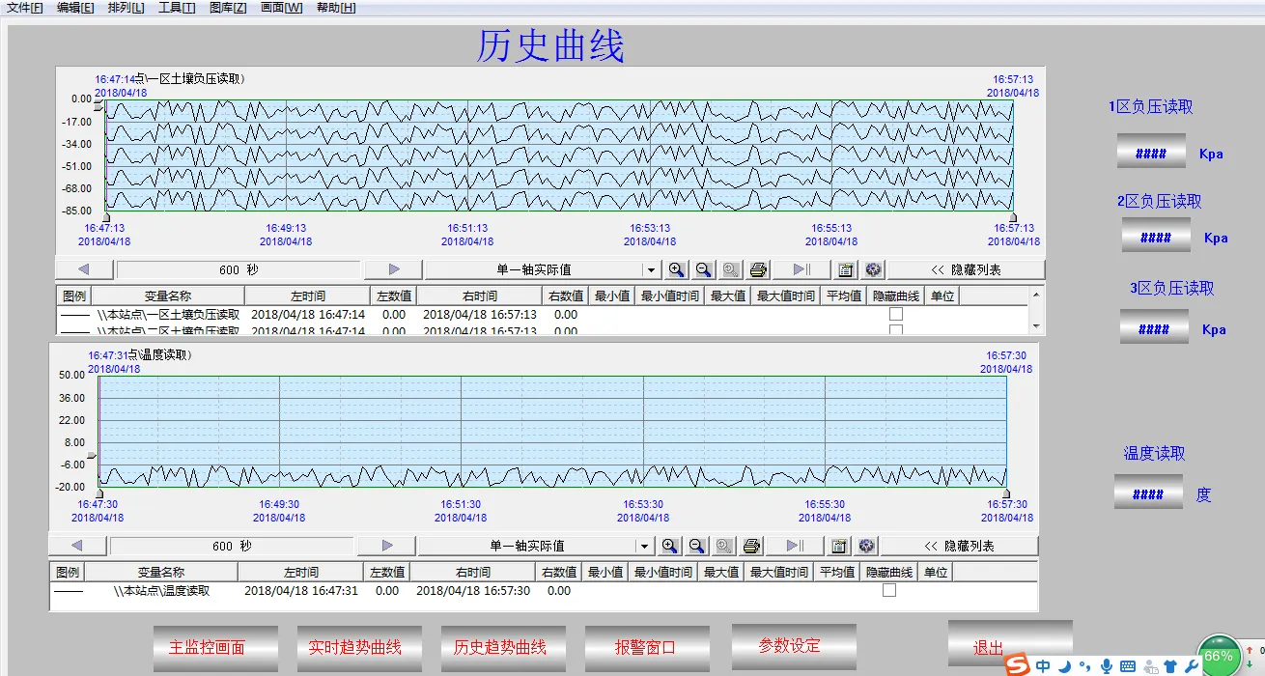1265x676 pixels.
Task: Click the pressure variable list scroll-up arrow
Action: click(1036, 294)
